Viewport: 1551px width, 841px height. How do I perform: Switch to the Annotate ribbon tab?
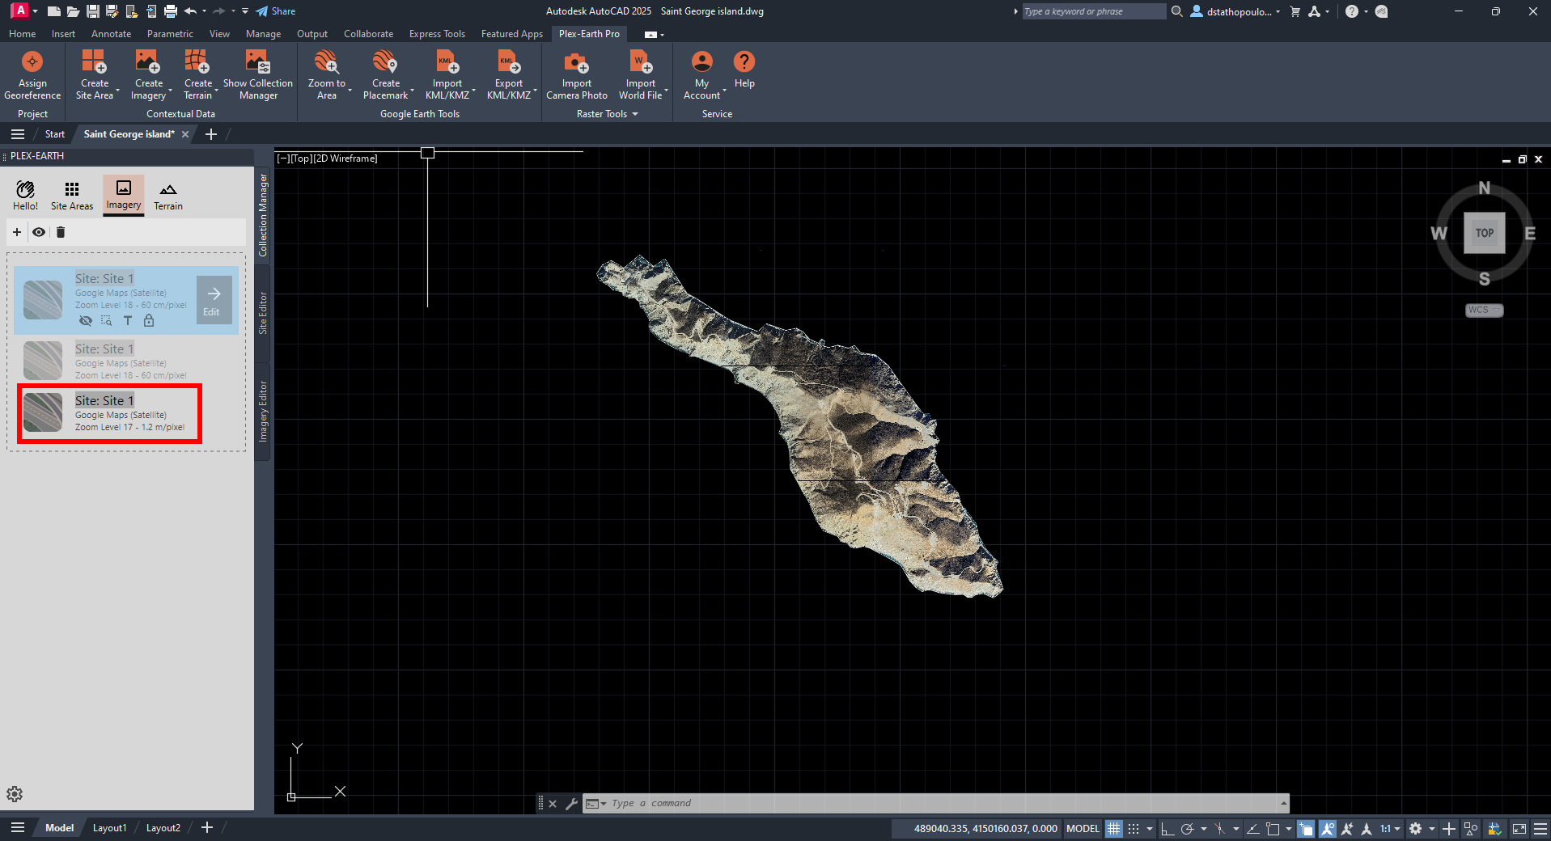tap(111, 34)
